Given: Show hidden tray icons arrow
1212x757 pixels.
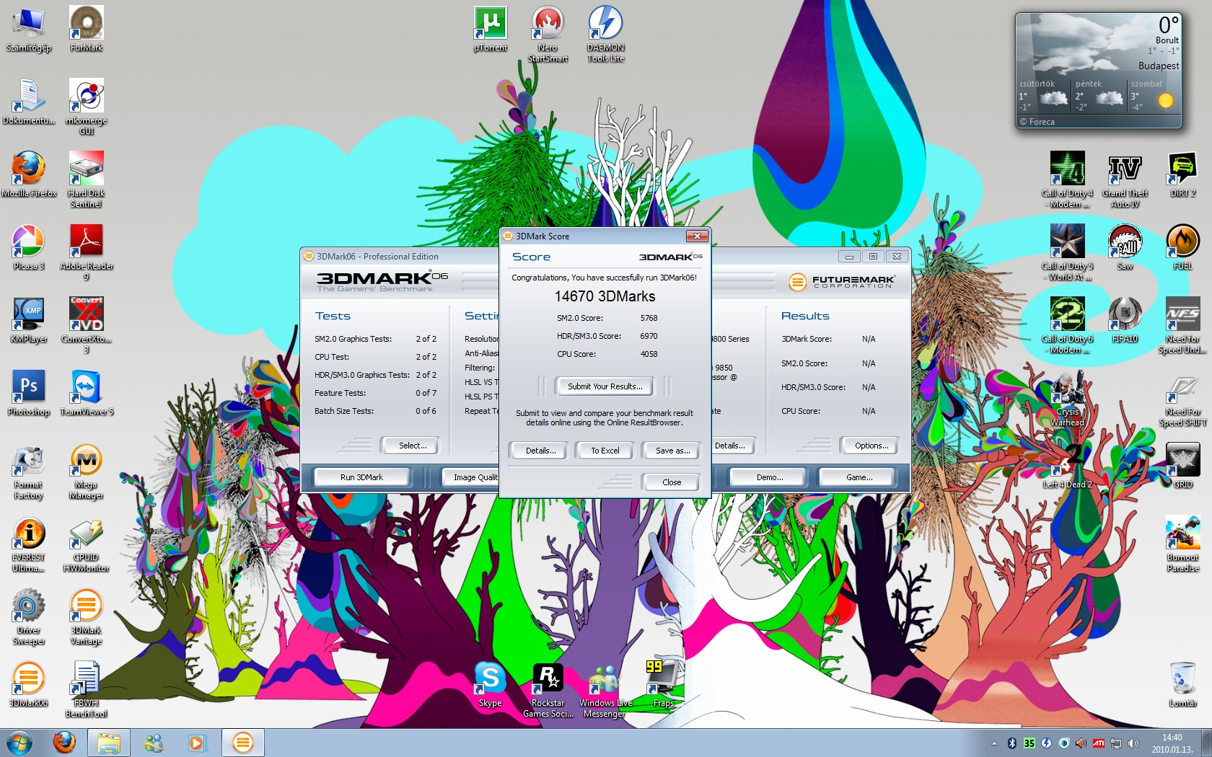Looking at the screenshot, I should 994,743.
